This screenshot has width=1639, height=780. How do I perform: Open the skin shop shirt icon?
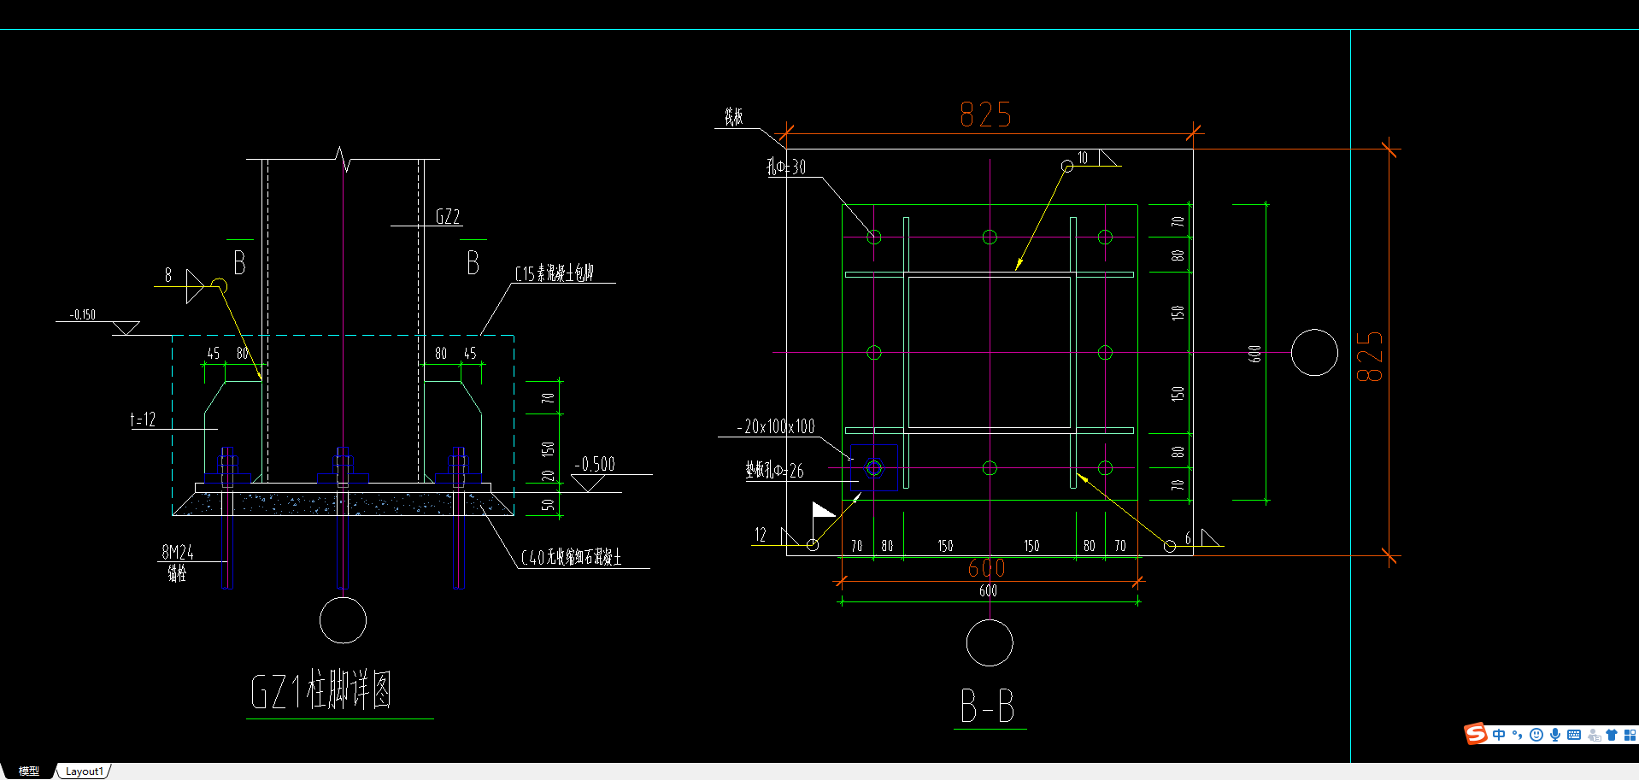tap(1612, 735)
